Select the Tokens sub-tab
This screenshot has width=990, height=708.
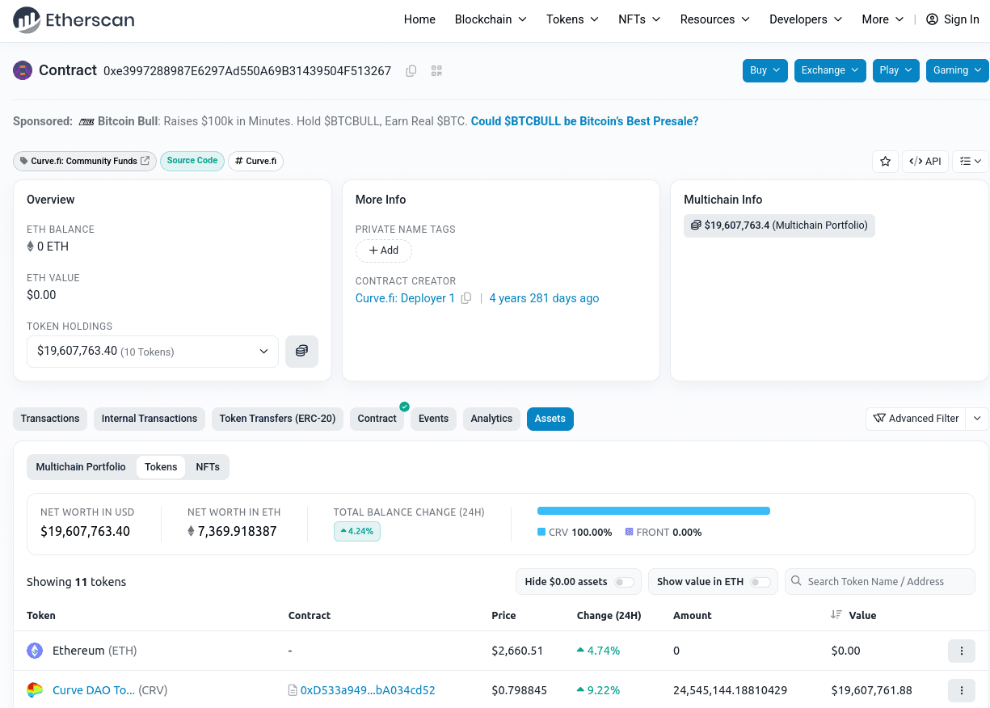point(161,467)
